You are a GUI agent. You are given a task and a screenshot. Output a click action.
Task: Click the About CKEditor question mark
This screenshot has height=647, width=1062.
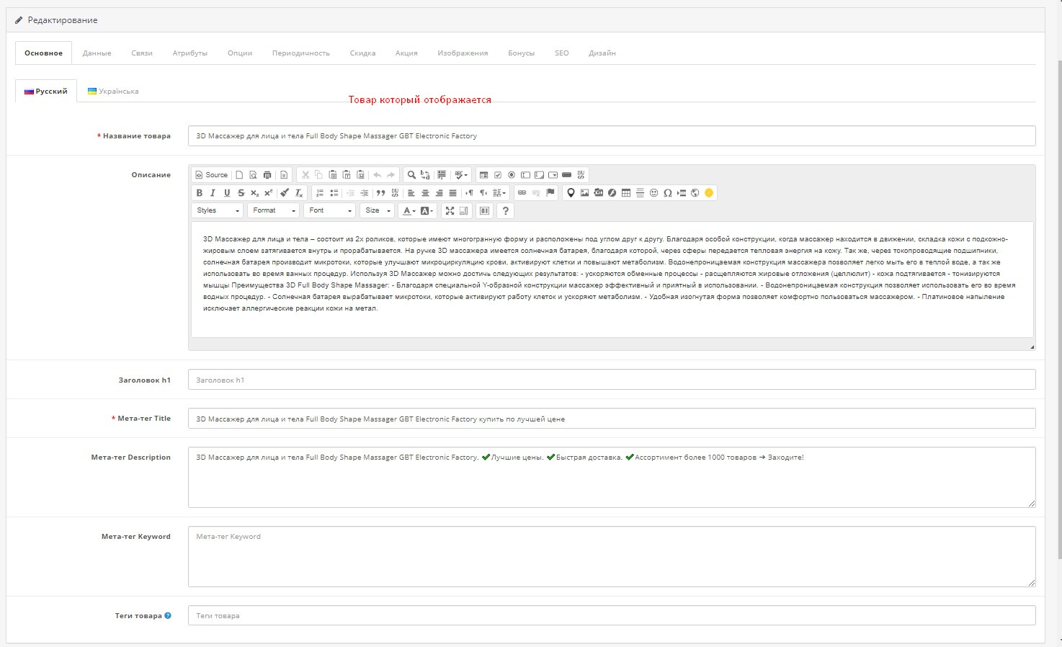(505, 210)
